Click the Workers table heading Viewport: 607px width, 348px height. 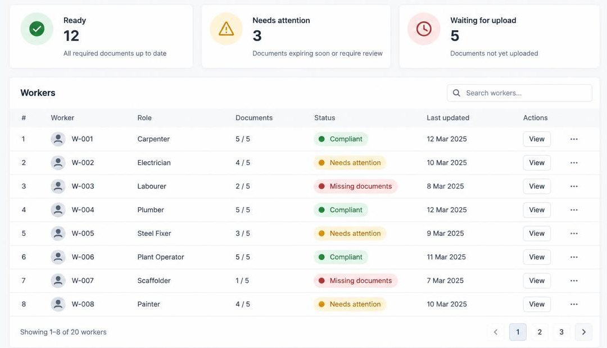[38, 93]
